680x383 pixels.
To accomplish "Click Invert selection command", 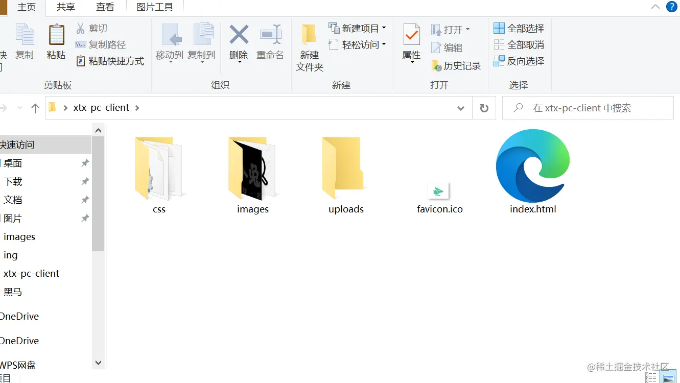I will pos(519,61).
